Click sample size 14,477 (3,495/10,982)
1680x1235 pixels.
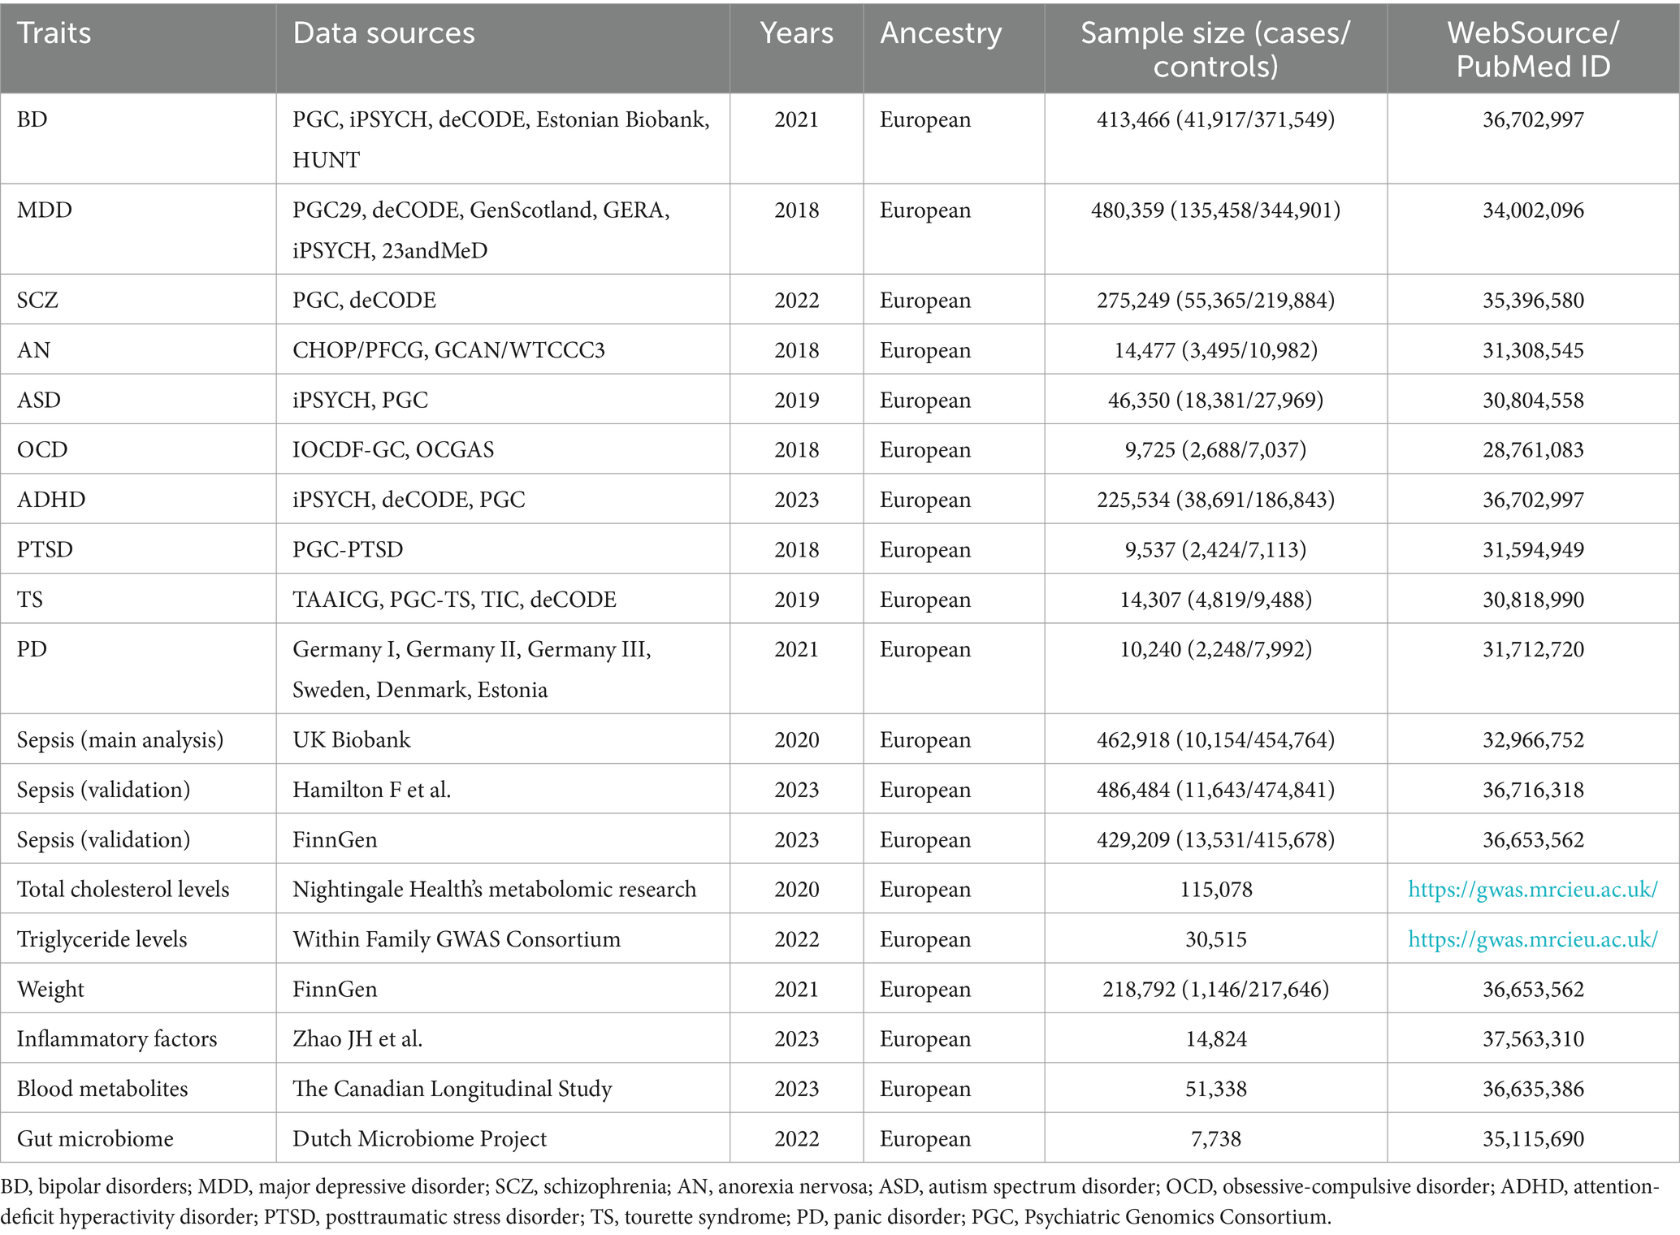(1216, 350)
